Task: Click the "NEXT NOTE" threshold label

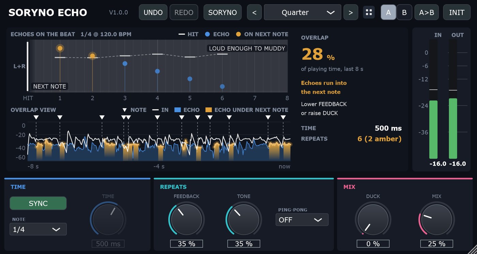Action: 50,86
